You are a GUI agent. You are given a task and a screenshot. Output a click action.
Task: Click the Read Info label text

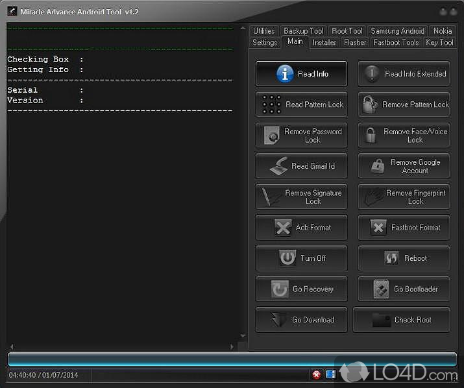[x=313, y=74]
